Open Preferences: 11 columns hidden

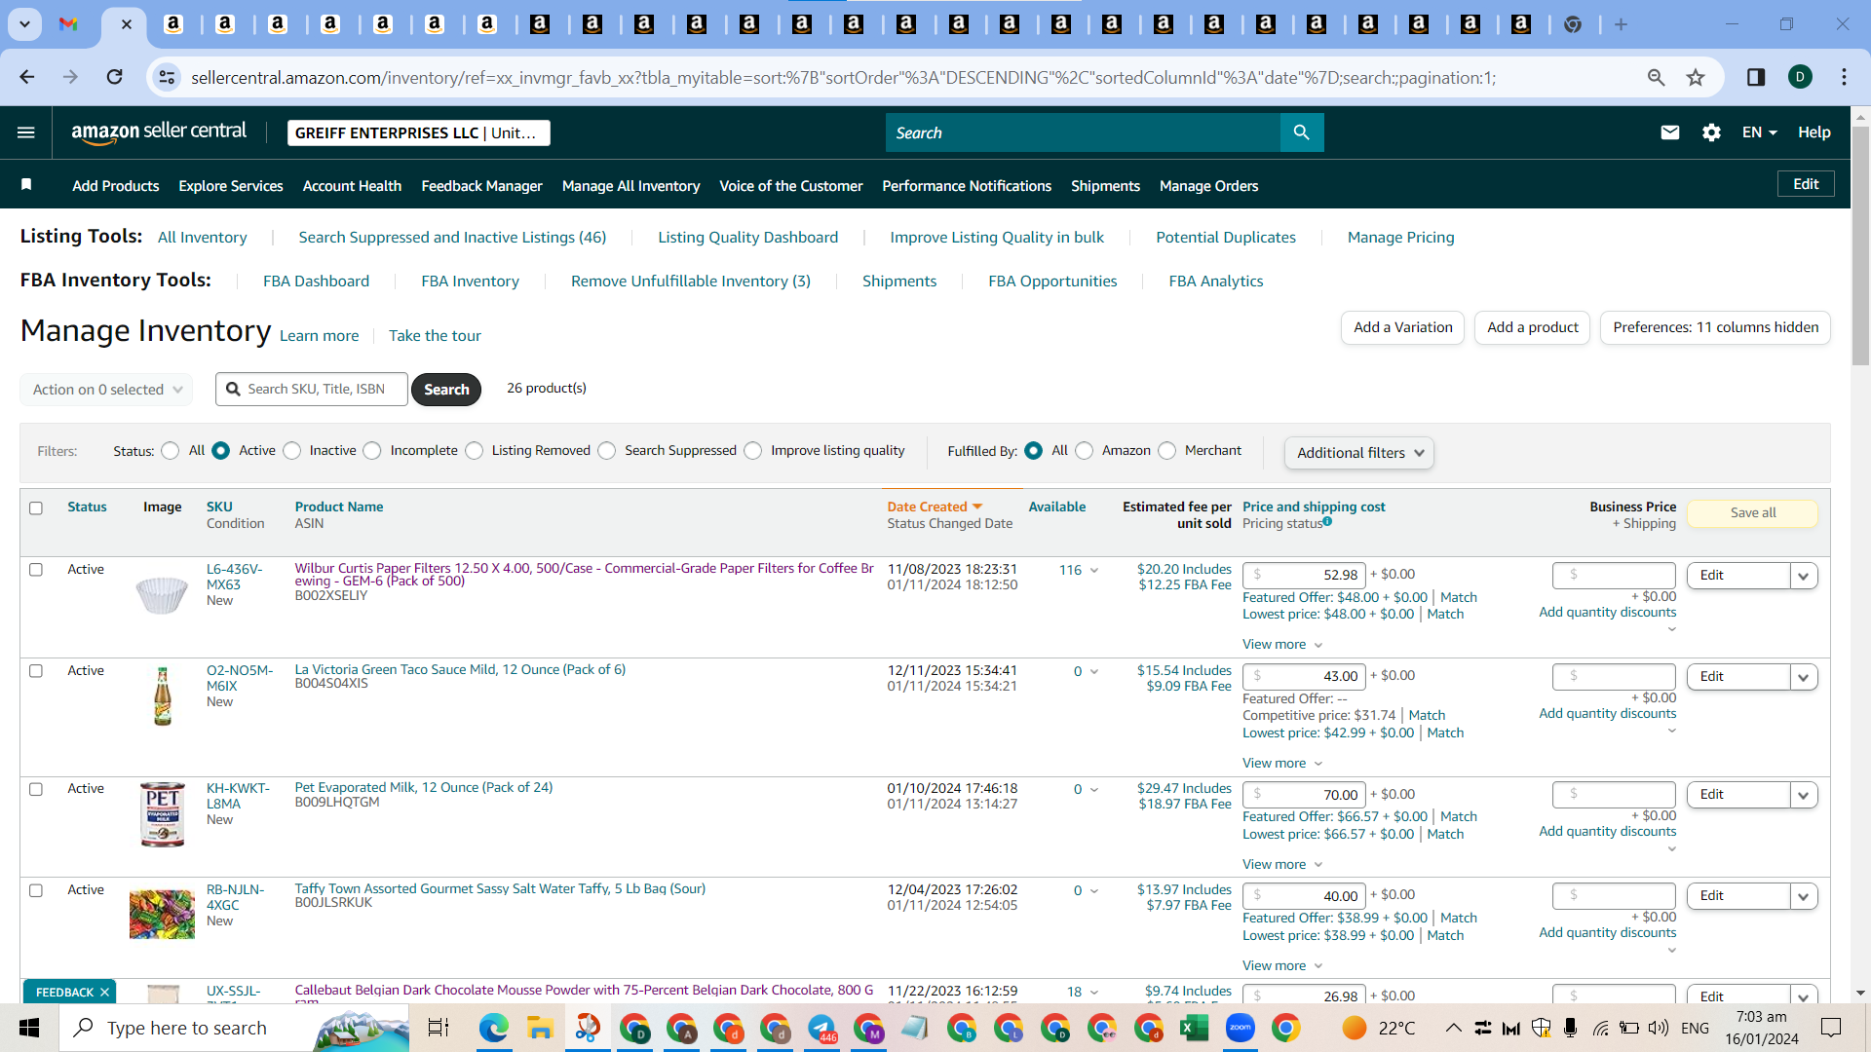tap(1715, 327)
